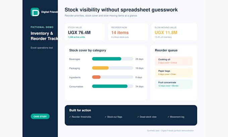This screenshot has width=228, height=137.
Task: Open the Cooking oil critical reorder item
Action: coord(174,61)
